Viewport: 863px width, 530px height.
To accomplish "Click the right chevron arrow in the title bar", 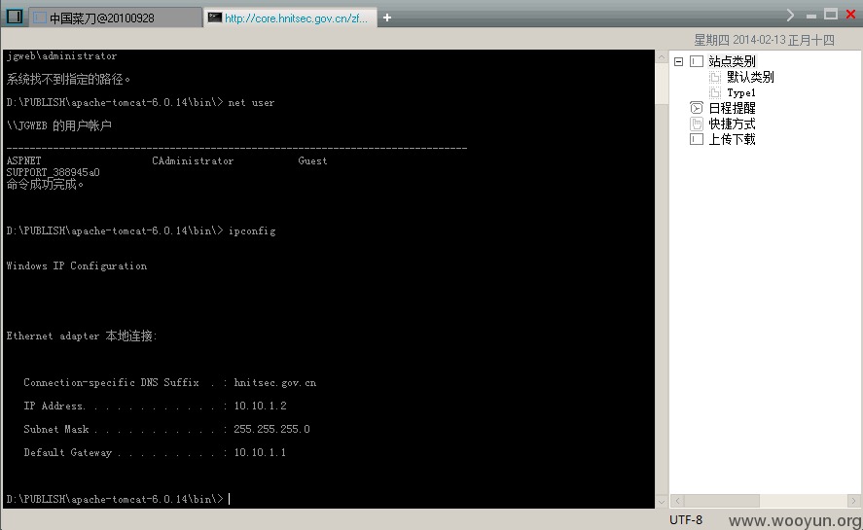I will [790, 15].
